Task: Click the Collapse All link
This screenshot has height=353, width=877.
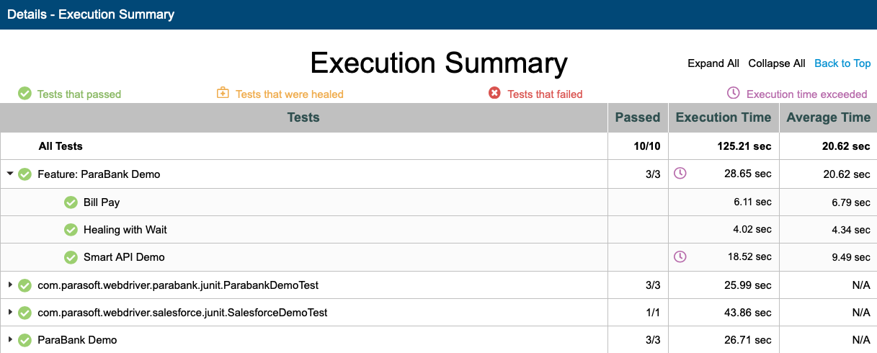Action: [x=777, y=63]
